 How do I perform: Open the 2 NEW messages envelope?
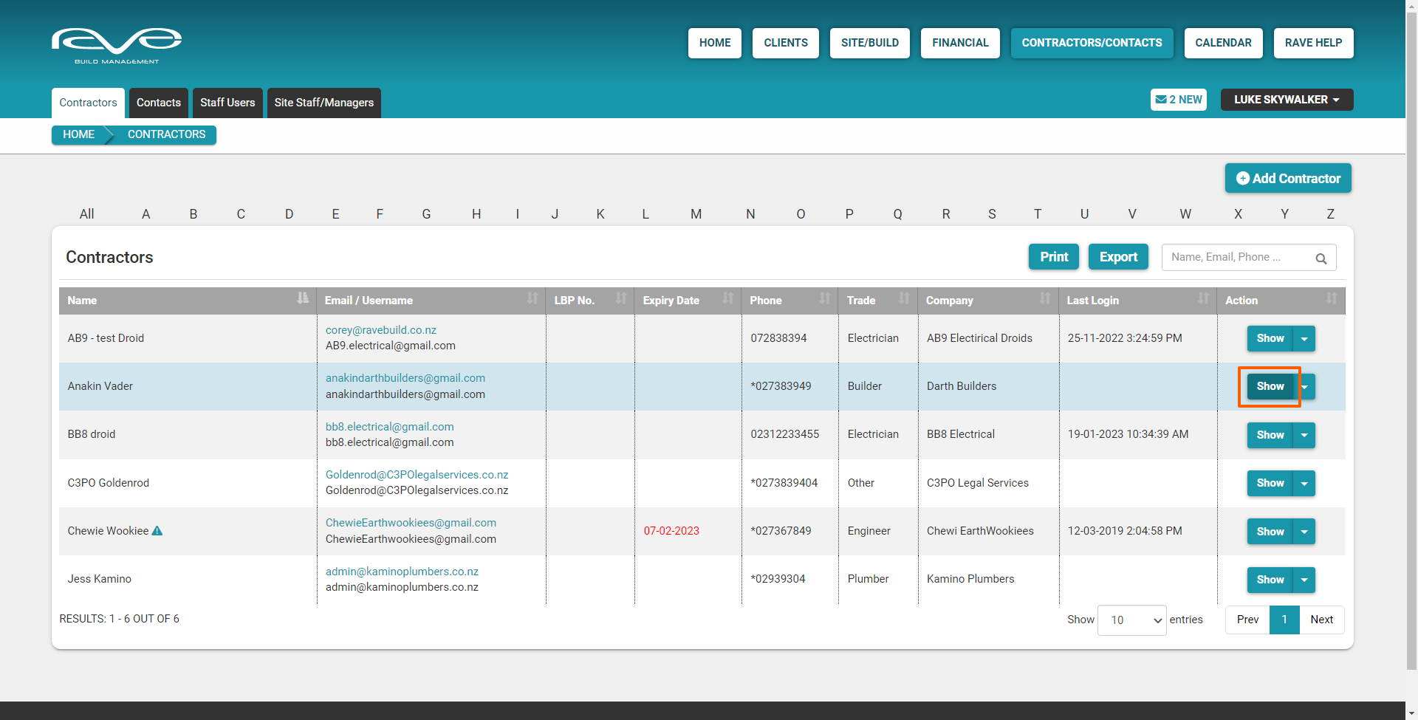[1179, 100]
